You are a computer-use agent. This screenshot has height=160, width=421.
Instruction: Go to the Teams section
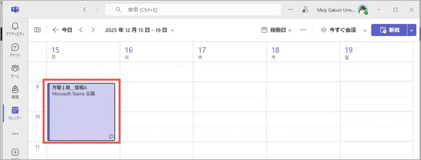click(x=15, y=71)
